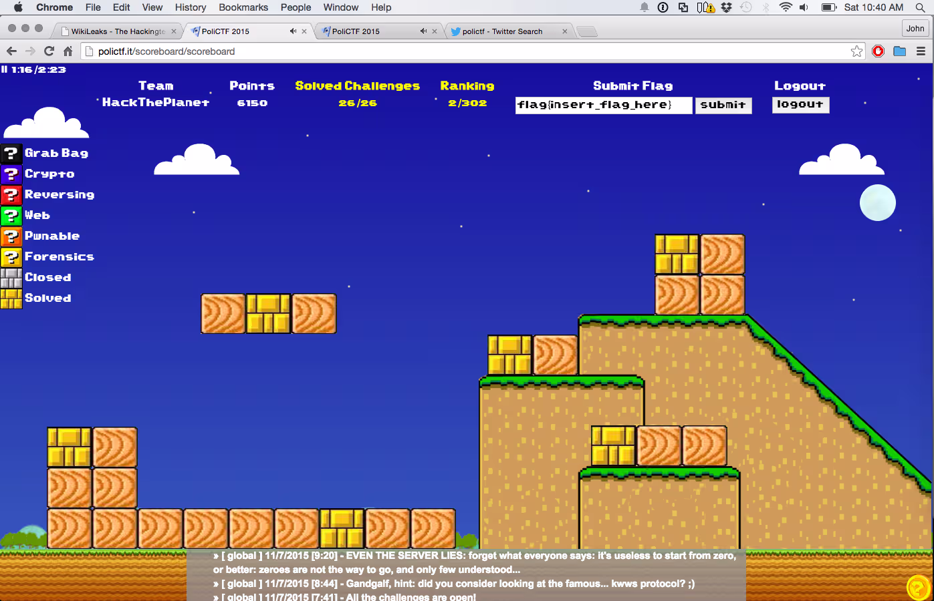Click yellow brick on the middle green ledge
934x601 pixels.
(x=509, y=355)
